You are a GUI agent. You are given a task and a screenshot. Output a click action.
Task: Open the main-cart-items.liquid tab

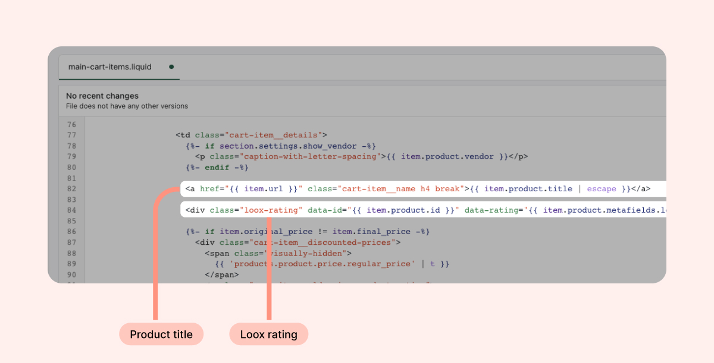(109, 67)
